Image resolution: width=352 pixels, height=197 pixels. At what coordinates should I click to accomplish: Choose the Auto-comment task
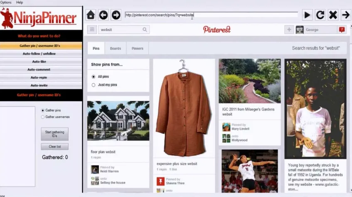[x=41, y=70]
